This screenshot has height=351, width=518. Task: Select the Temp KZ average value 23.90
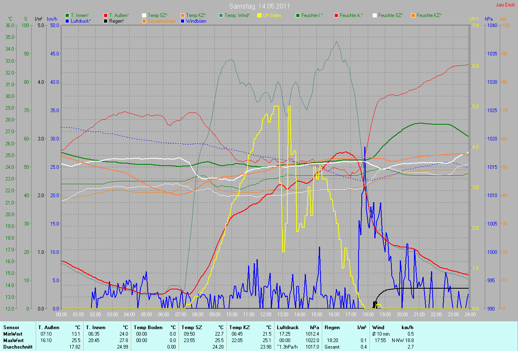(x=265, y=347)
